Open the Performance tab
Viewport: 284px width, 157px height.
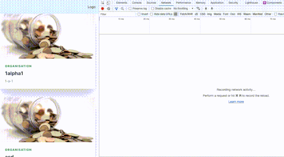[183, 3]
